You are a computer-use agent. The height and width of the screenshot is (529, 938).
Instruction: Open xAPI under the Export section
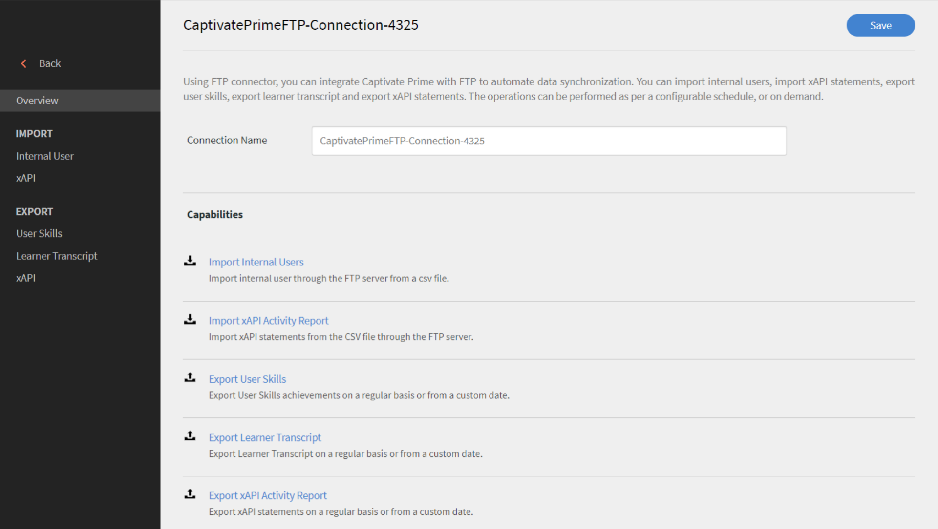click(26, 278)
